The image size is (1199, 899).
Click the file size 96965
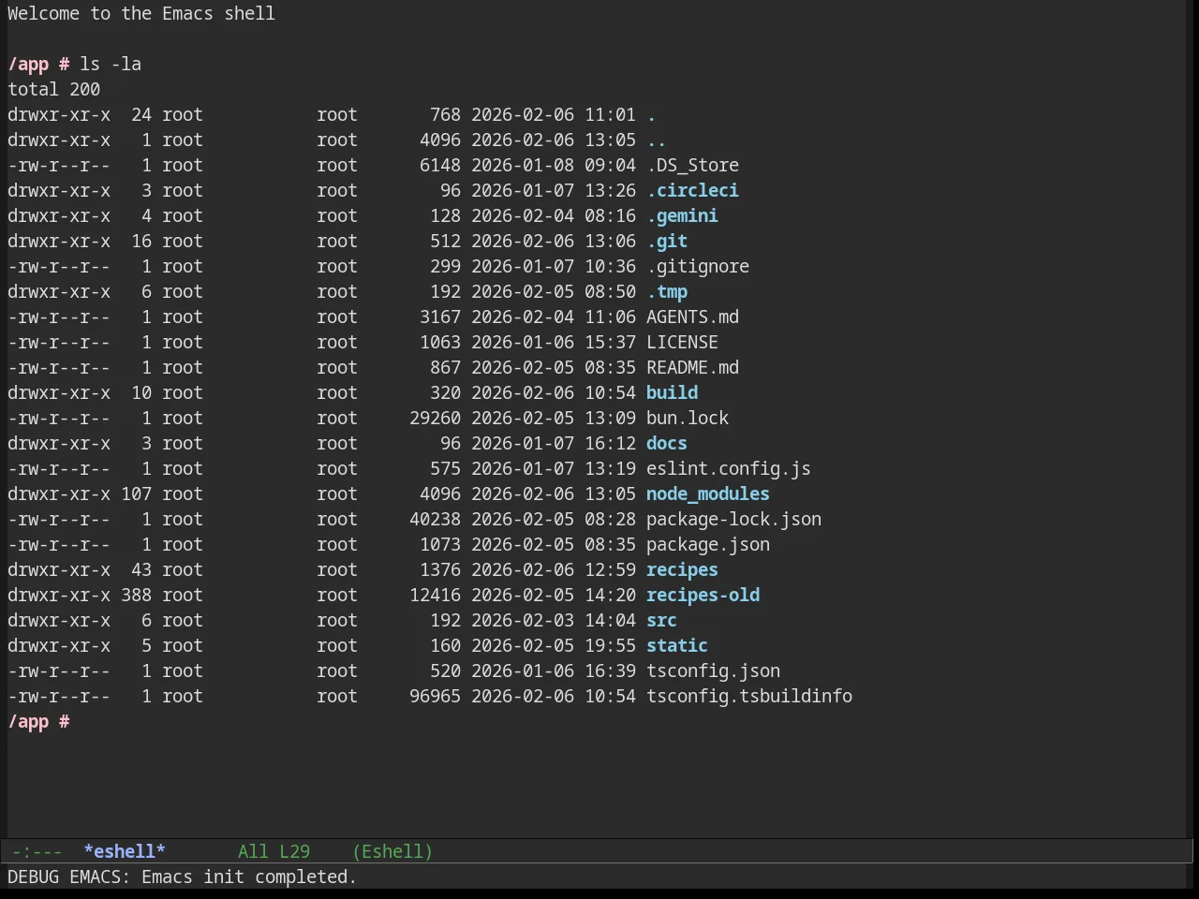pos(435,696)
